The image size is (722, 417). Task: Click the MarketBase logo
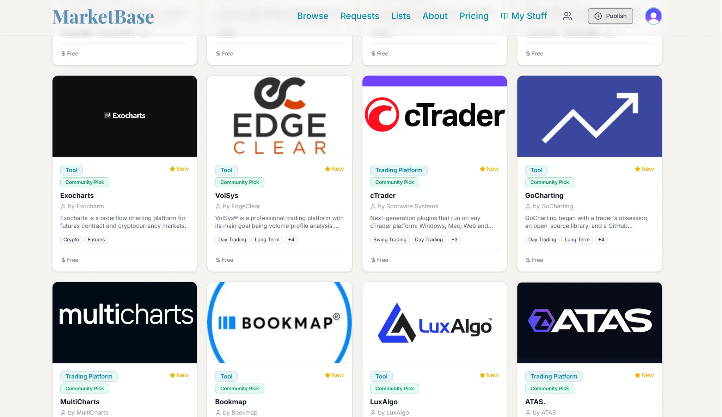[103, 17]
